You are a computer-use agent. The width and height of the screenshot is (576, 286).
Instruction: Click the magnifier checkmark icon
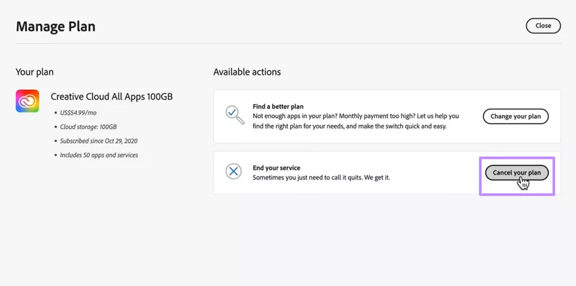(x=234, y=115)
